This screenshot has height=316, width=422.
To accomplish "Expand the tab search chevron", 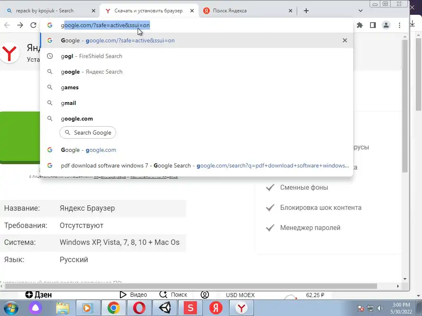I will [x=361, y=11].
